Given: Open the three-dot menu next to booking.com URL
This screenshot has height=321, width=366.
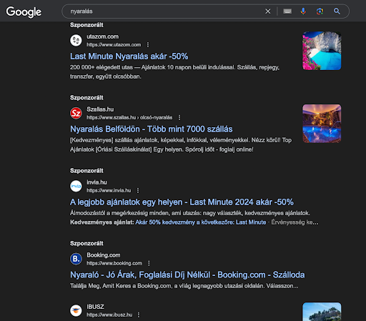Looking at the screenshot, I should point(149,263).
